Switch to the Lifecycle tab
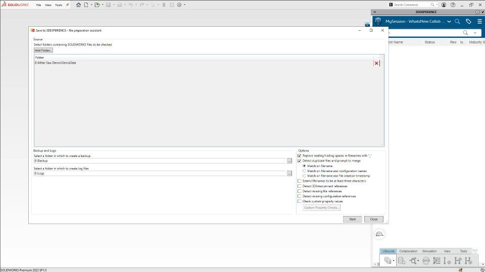Screen dimensions: 485x272 (389, 251)
